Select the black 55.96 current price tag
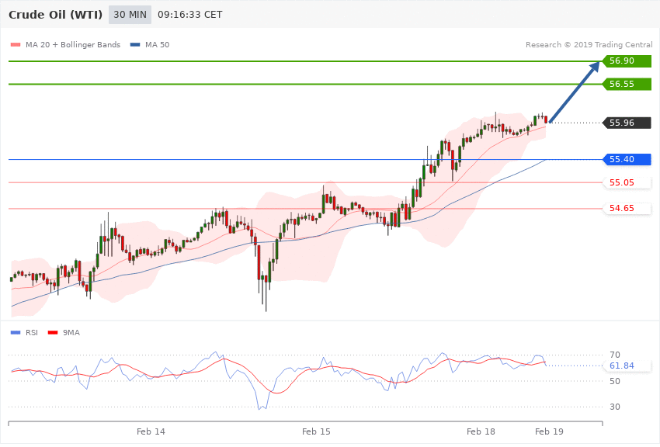Image resolution: width=660 pixels, height=447 pixels. [x=627, y=123]
